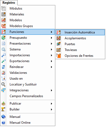The image size is (109, 129).
Task: Click the Modelos Grupos icon
Action: [3, 26]
